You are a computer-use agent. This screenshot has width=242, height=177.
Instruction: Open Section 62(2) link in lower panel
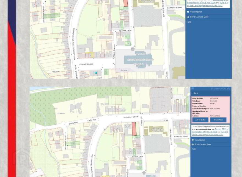[221, 129]
